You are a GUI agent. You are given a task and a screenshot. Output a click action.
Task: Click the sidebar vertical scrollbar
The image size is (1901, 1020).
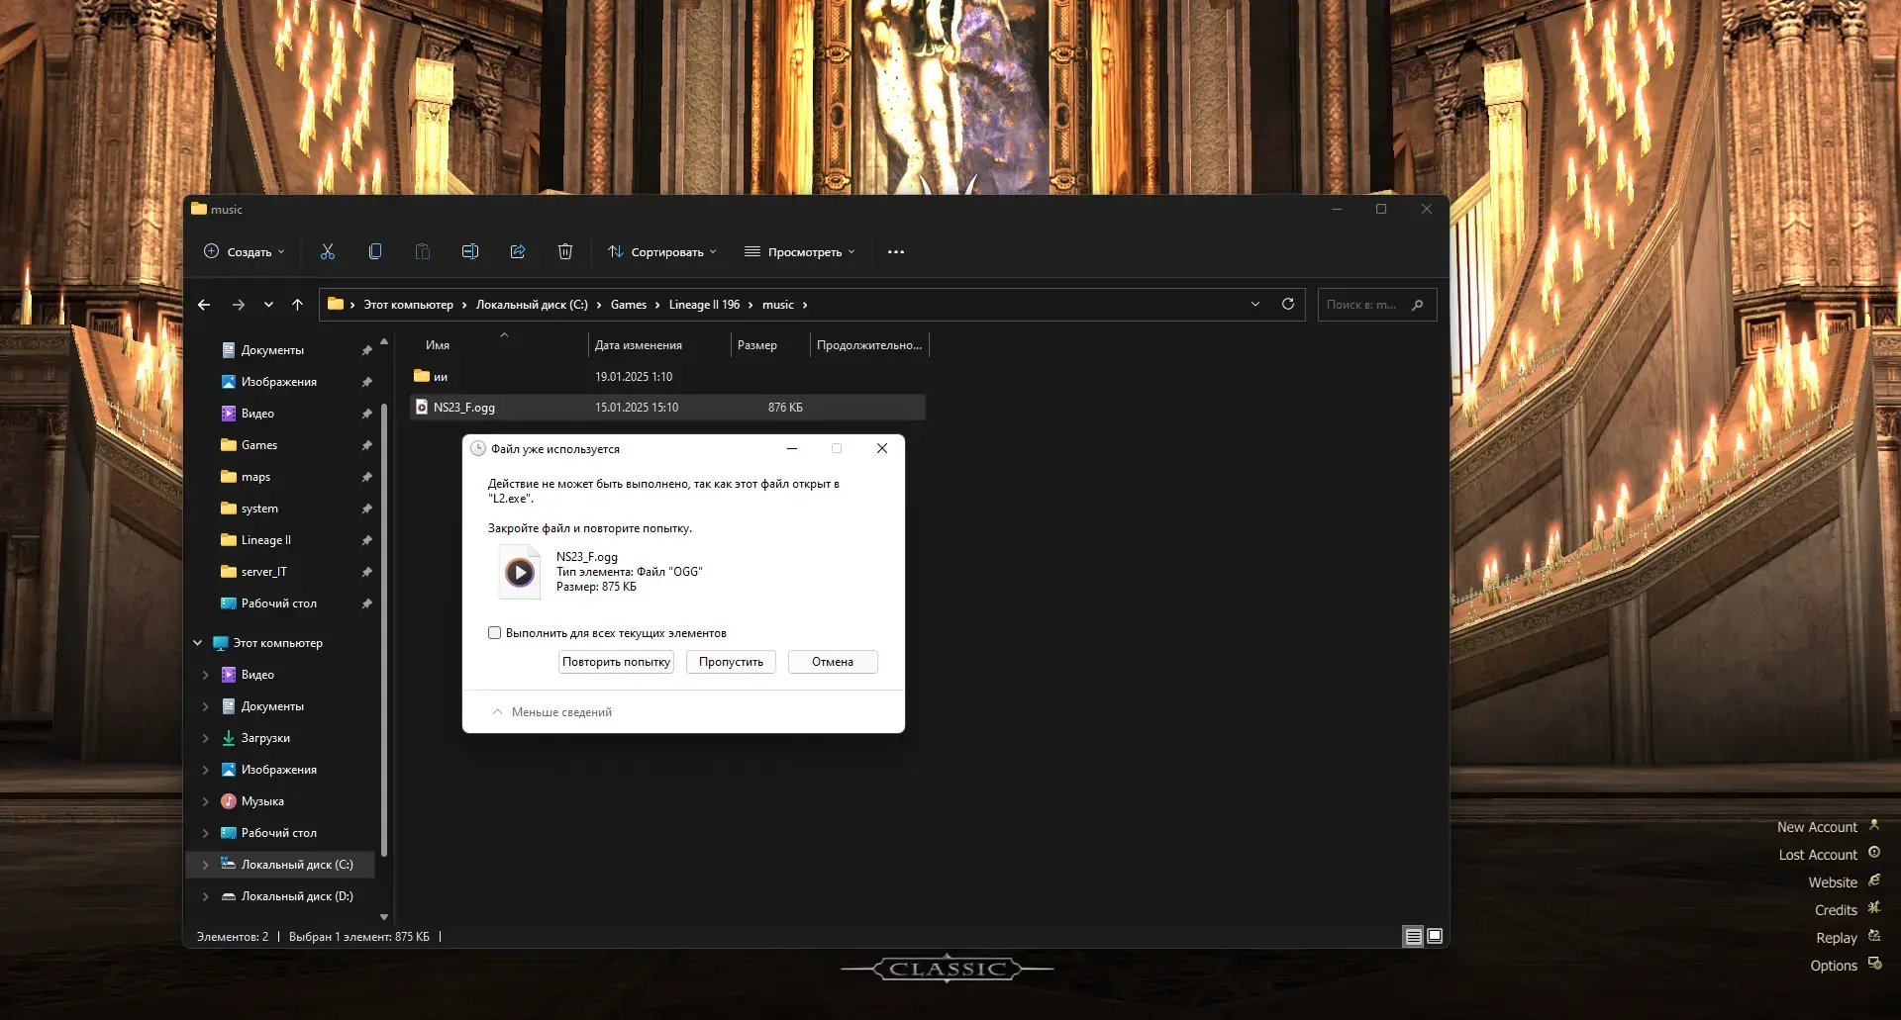[384, 628]
